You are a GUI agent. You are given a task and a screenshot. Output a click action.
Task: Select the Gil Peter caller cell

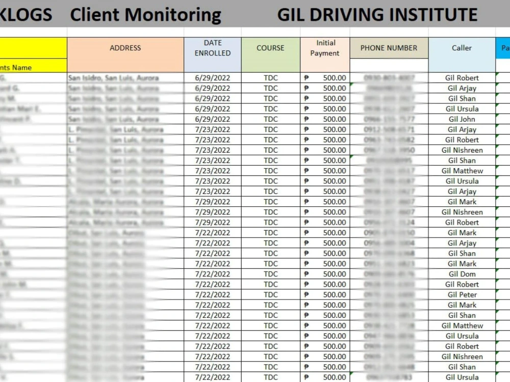[462, 294]
